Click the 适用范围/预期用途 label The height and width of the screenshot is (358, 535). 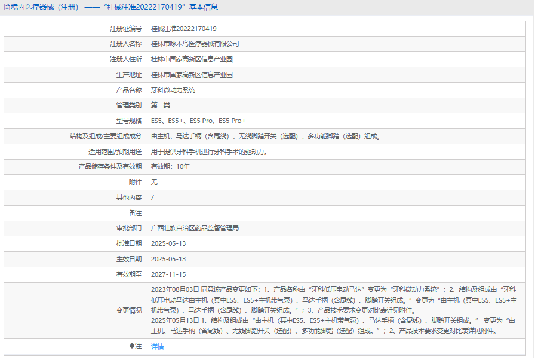[115, 152]
